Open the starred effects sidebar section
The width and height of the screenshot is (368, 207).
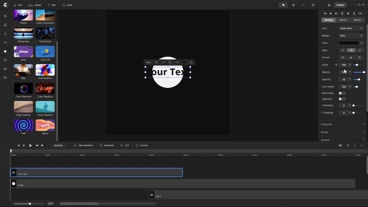click(5, 51)
